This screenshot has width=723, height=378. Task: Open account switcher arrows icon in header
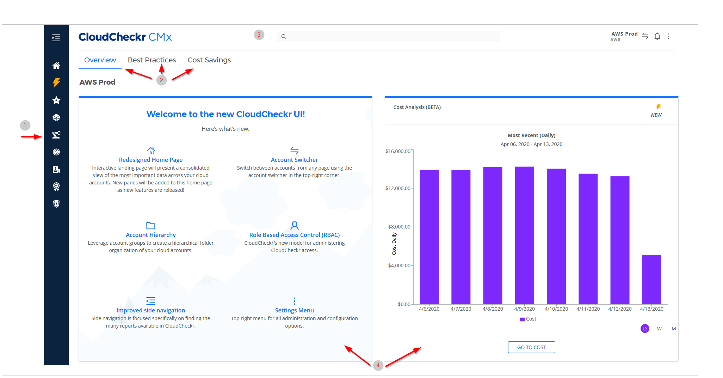click(x=645, y=36)
